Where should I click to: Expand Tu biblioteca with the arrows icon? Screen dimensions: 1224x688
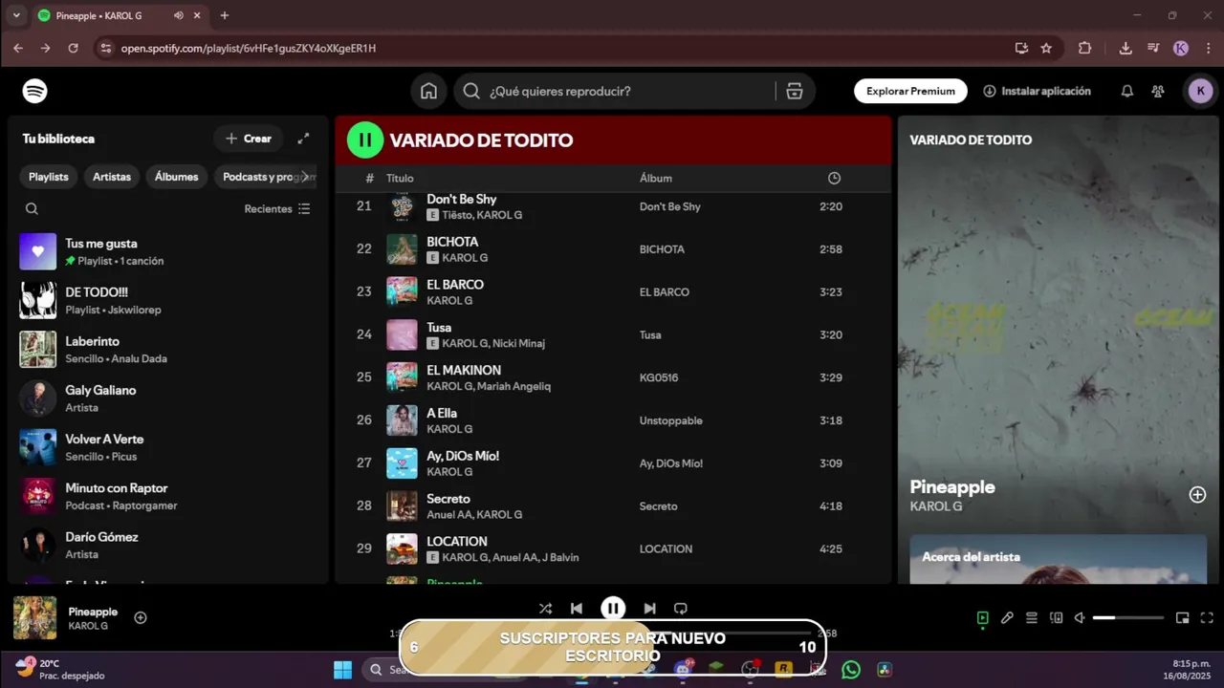click(x=303, y=139)
